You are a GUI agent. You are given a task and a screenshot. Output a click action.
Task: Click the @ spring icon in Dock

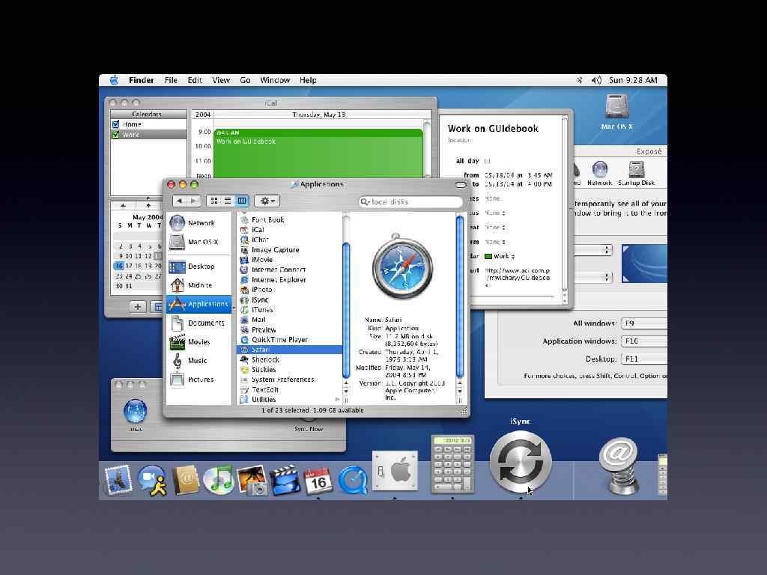619,466
